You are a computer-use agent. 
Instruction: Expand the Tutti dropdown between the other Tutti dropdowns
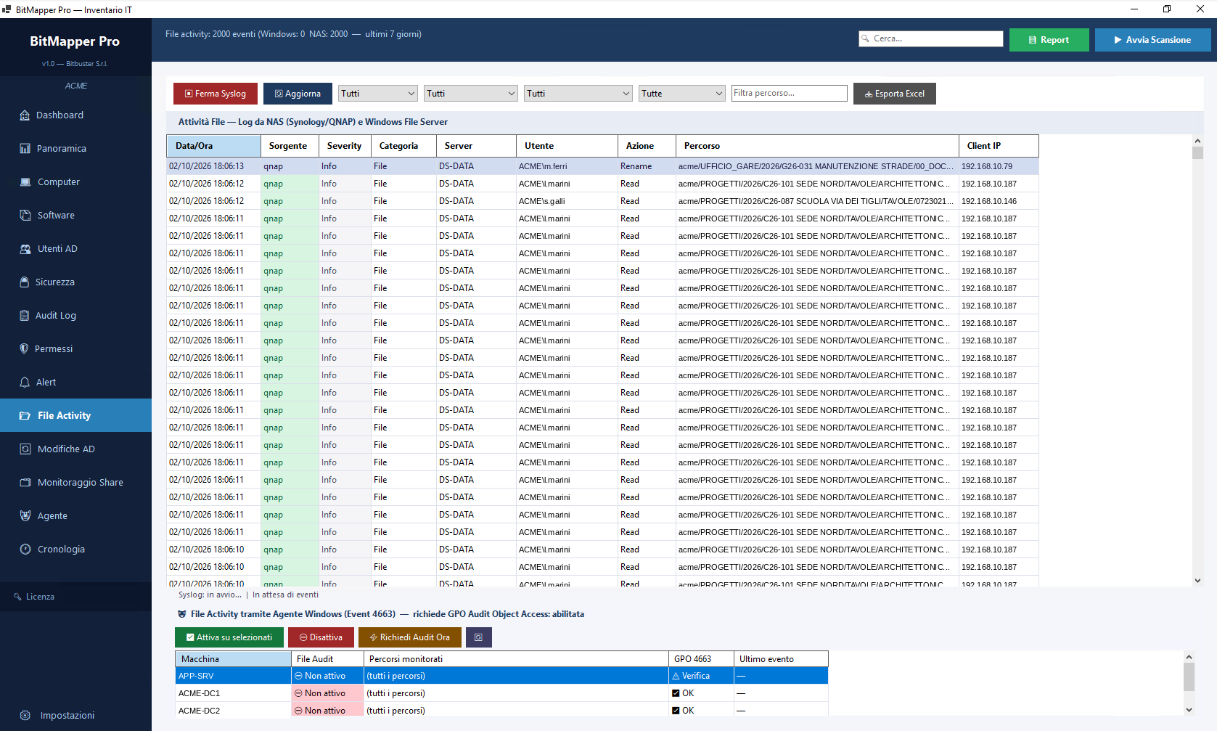click(471, 94)
